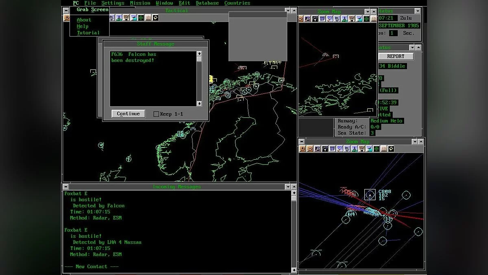Click the REPORT button
488x275 pixels.
[396, 56]
